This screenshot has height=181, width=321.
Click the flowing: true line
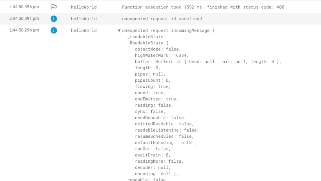tap(153, 87)
